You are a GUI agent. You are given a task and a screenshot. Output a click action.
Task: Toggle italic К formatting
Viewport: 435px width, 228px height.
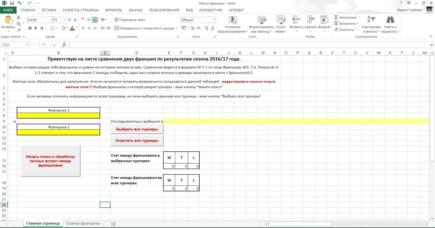pyautogui.click(x=36, y=28)
